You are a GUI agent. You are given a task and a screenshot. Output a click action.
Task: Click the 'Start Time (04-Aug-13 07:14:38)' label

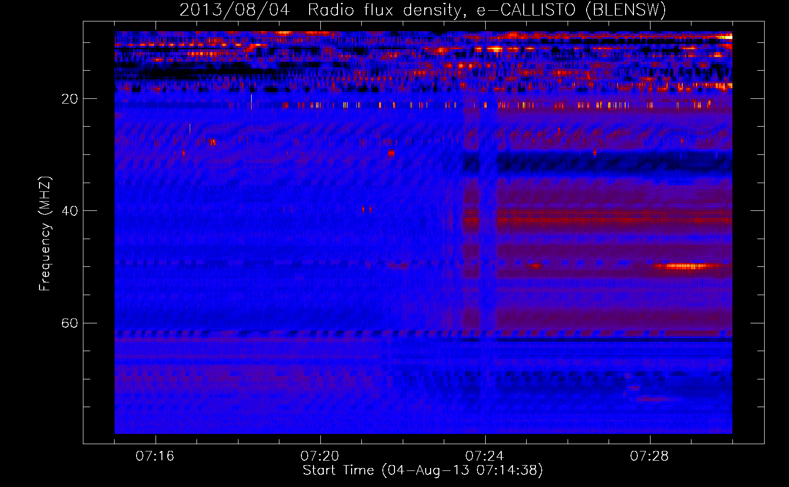423,470
